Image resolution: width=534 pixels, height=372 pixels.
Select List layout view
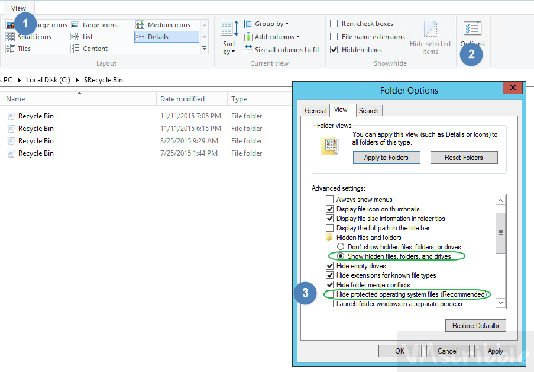pyautogui.click(x=82, y=37)
